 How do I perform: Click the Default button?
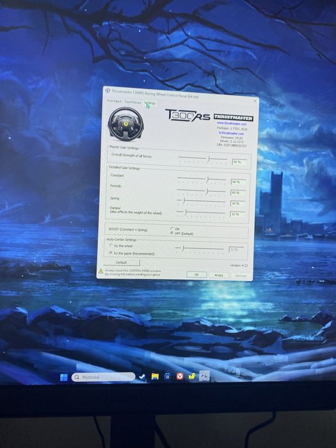tap(122, 262)
